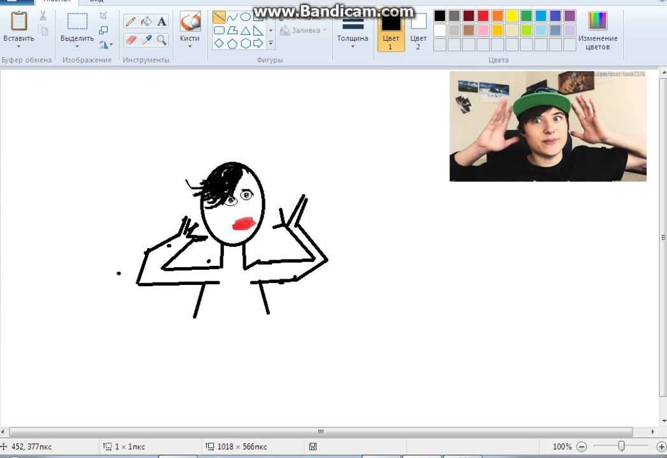
Task: Select the Color picker eyedropper
Action: 146,40
